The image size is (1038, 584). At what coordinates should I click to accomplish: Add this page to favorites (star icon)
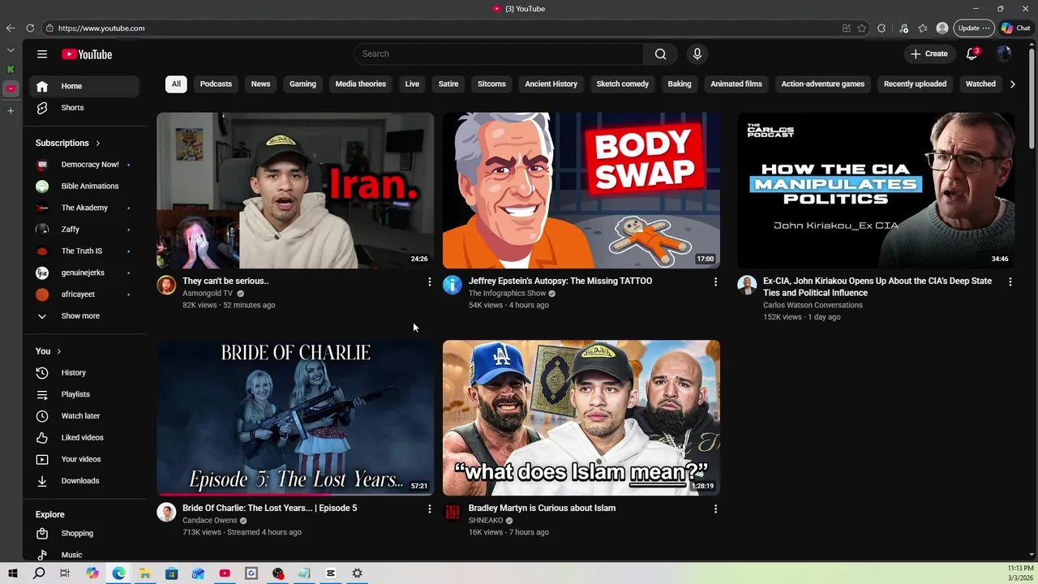861,28
